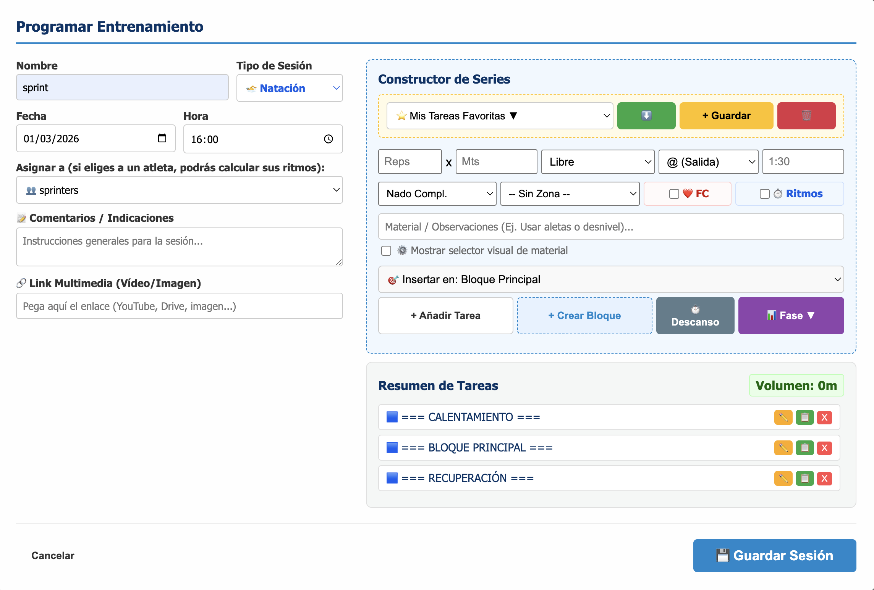The width and height of the screenshot is (874, 590).
Task: Click the blue square of CALENTAMIENTO block
Action: point(392,417)
